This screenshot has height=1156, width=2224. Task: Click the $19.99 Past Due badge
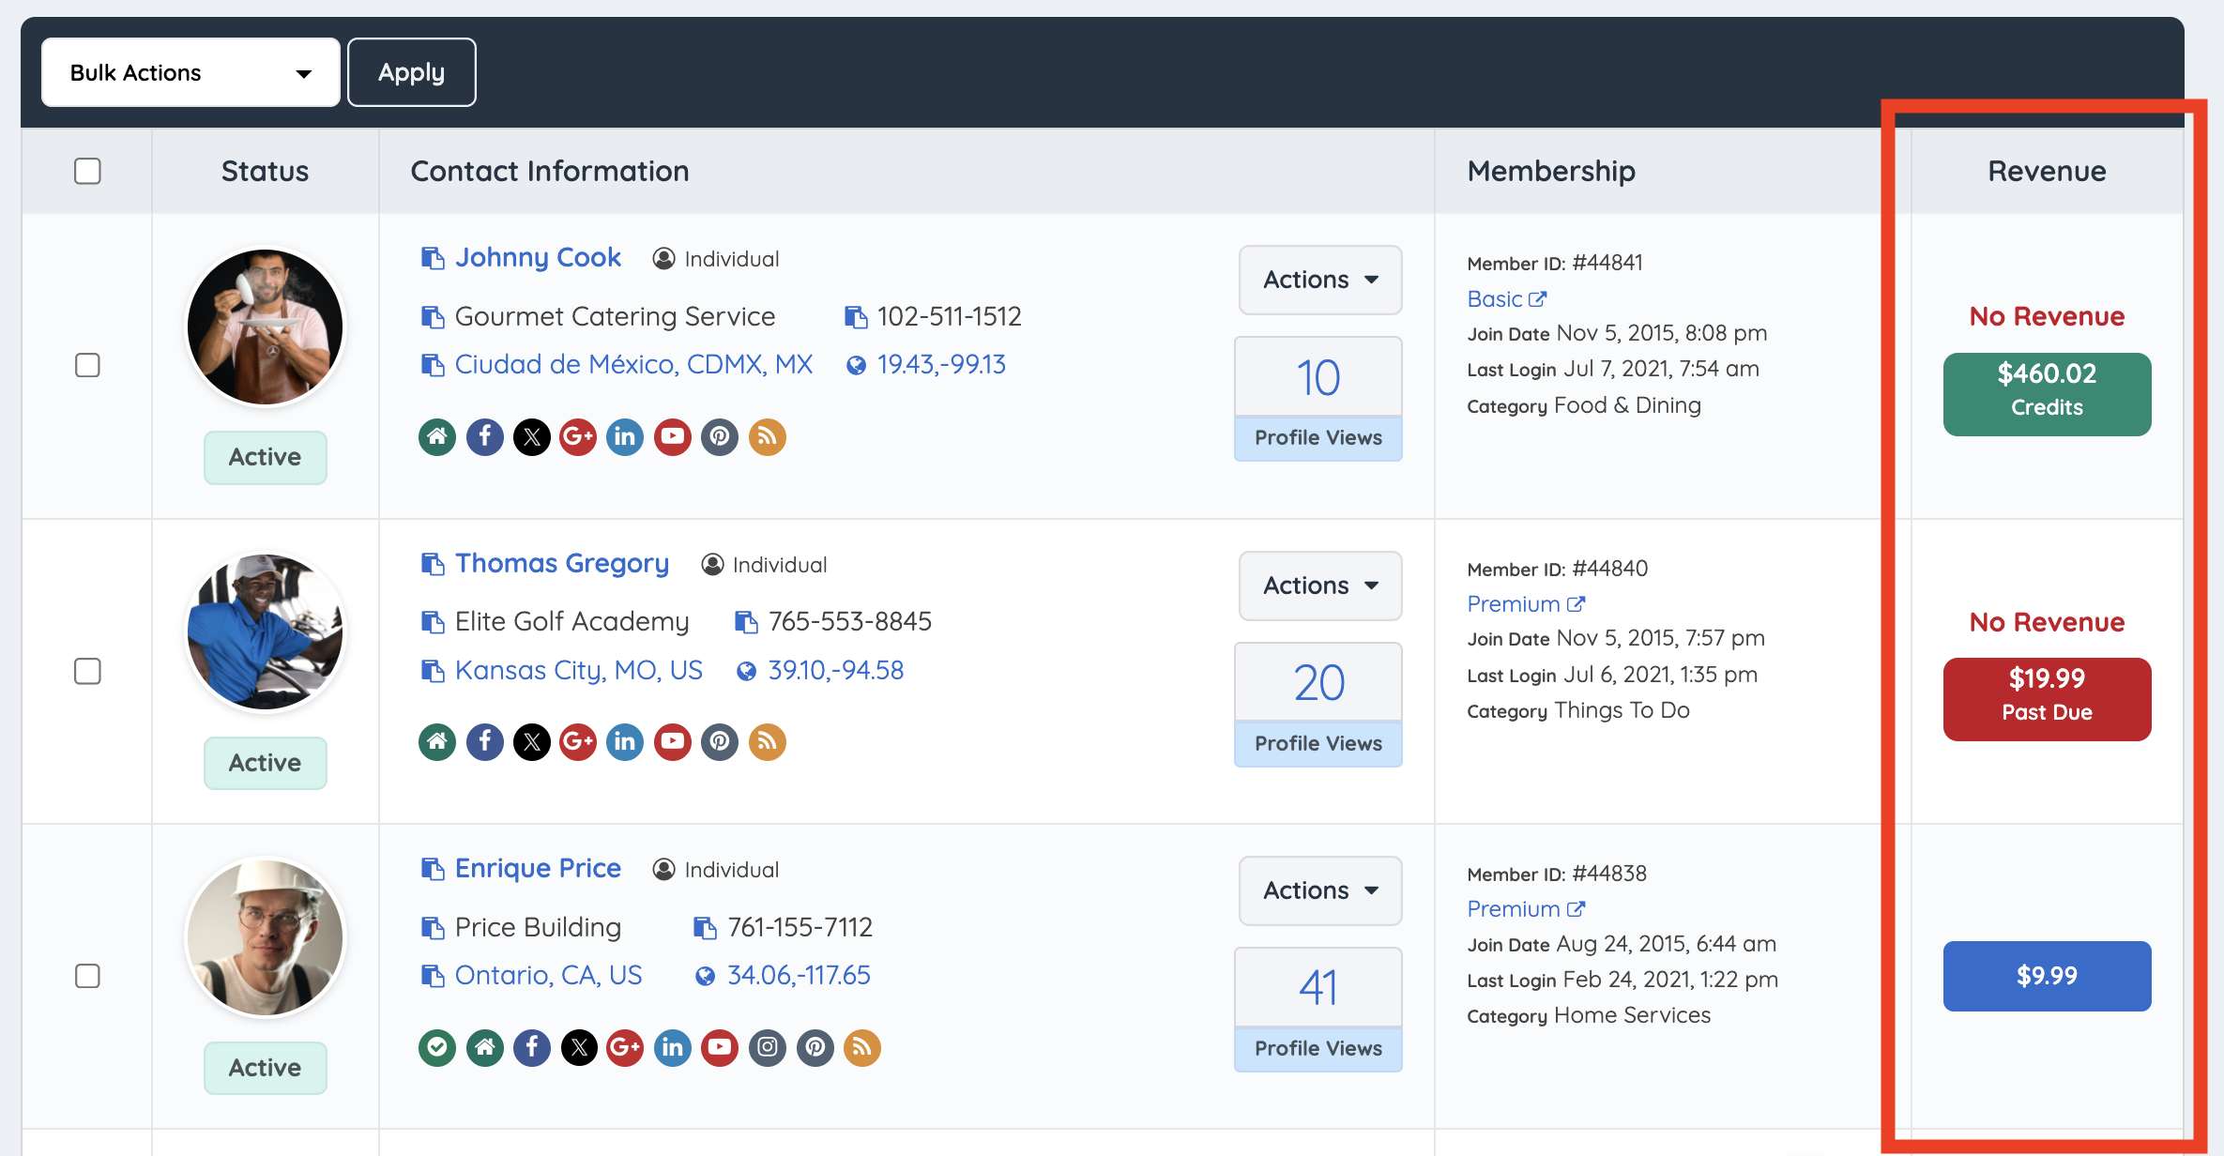click(2047, 699)
